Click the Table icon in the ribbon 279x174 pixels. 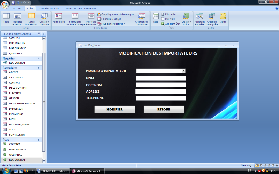click(6, 18)
